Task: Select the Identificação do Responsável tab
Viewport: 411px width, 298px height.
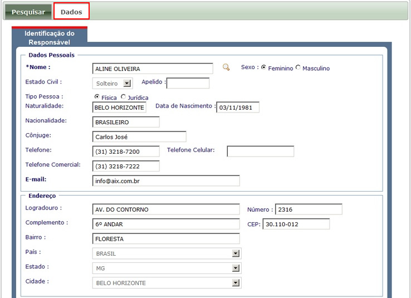Action: (50, 37)
